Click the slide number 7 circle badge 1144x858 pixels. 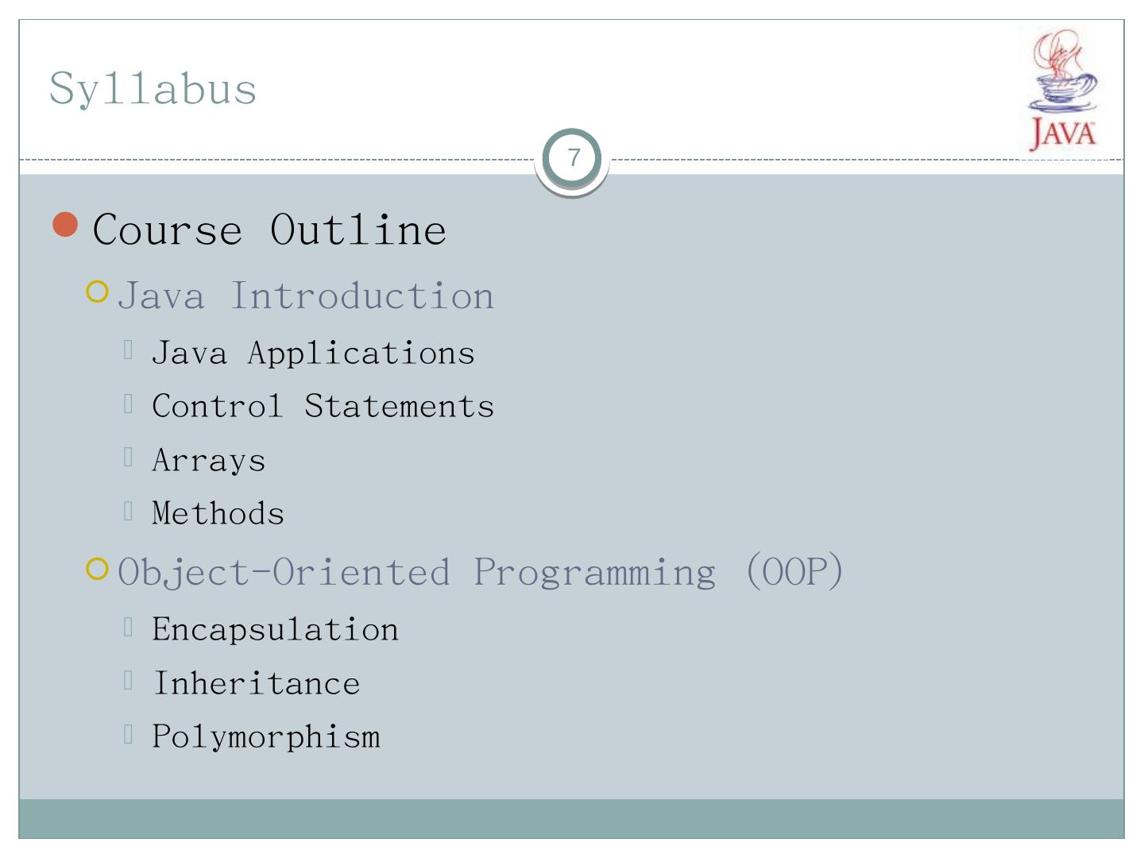tap(572, 157)
